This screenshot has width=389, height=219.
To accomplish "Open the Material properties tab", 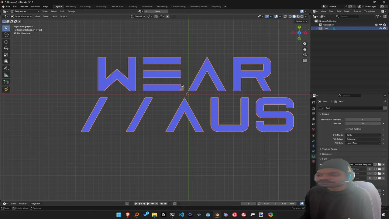I will click(313, 162).
